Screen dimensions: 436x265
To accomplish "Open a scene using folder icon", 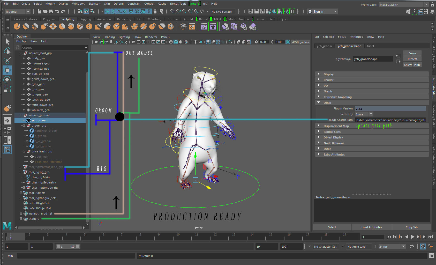I will 45,11.
